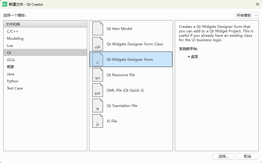Click the qrc resource file icon
The height and width of the screenshot is (163, 262).
pos(98,75)
